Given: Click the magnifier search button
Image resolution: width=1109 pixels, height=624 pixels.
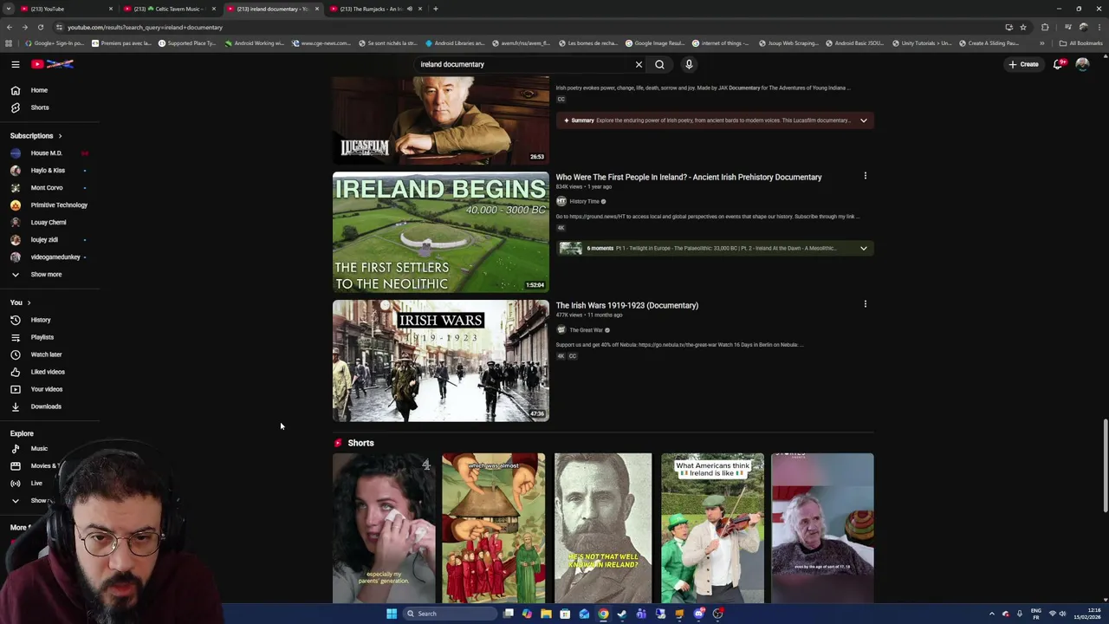Looking at the screenshot, I should click(659, 64).
